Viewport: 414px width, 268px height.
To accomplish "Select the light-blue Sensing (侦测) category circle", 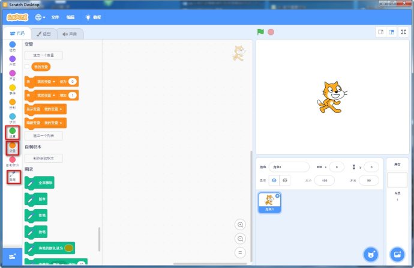I will [x=13, y=117].
